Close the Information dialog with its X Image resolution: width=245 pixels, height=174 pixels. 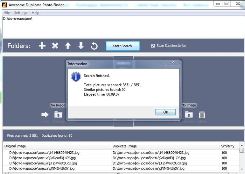[x=172, y=62]
